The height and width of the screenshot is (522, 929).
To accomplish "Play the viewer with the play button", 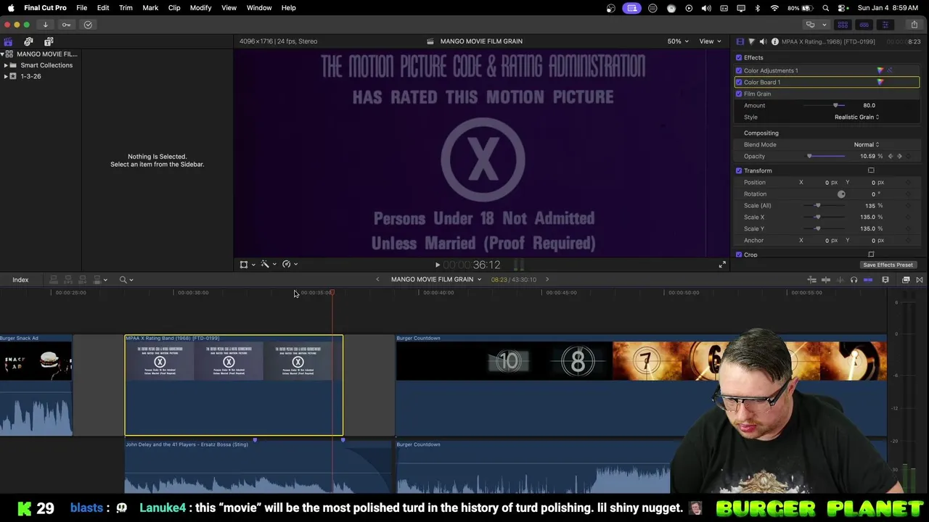I will point(437,265).
